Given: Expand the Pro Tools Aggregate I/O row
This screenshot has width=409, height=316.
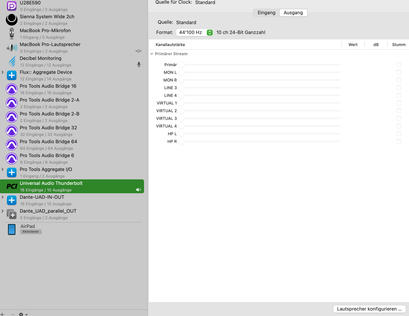Looking at the screenshot, I should pyautogui.click(x=3, y=169).
